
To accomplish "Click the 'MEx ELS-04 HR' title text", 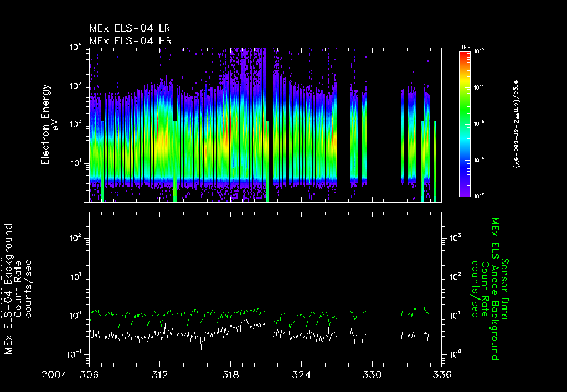I will pyautogui.click(x=131, y=41).
